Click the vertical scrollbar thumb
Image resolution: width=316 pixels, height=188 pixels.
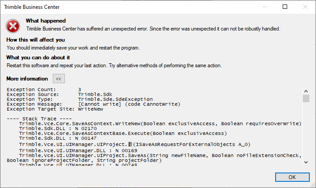pyautogui.click(x=306, y=98)
